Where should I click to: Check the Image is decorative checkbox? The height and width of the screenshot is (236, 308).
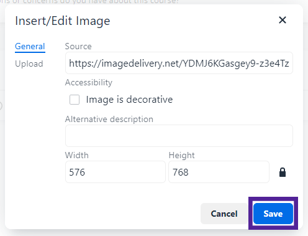pos(75,100)
